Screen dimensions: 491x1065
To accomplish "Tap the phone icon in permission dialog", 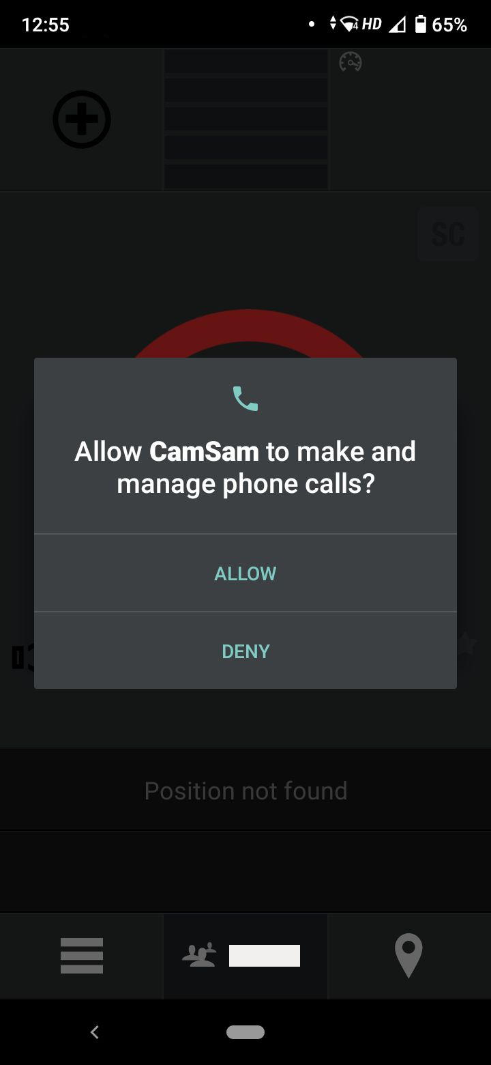I will (x=245, y=399).
